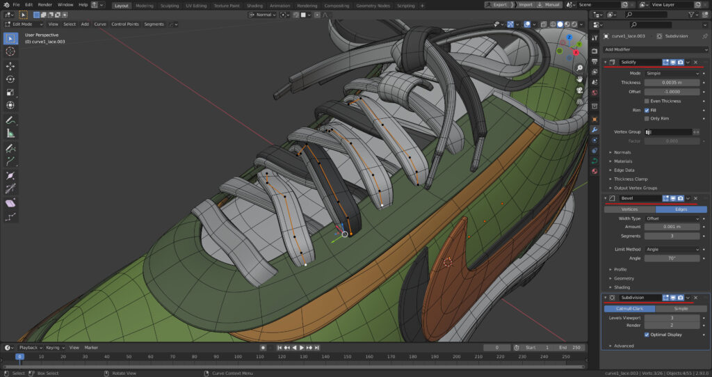Switch to the Geometry Nodes workspace tab
The height and width of the screenshot is (377, 712).
pos(373,6)
